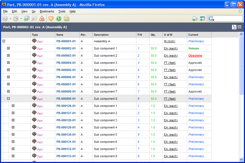Open the Tools menu
245x163 pixels.
[62, 11]
